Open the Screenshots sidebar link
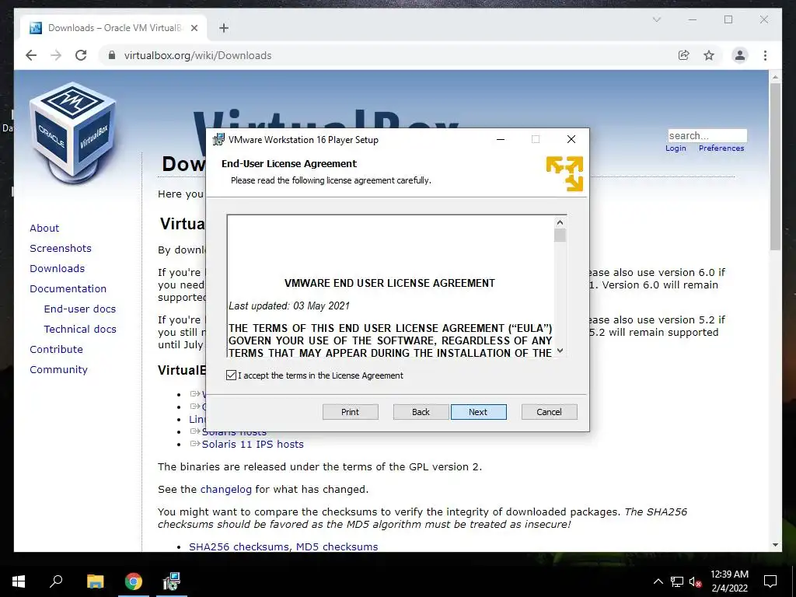 (x=61, y=248)
